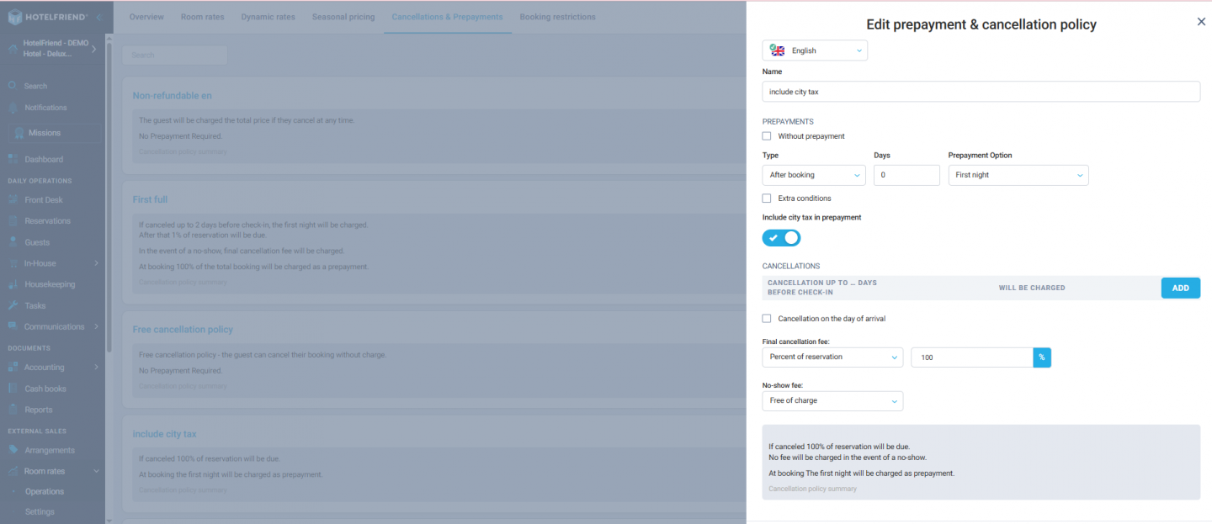Check the Extra conditions checkbox
This screenshot has width=1212, height=524.
point(767,198)
